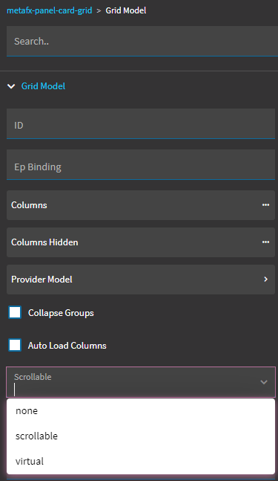Image resolution: width=278 pixels, height=481 pixels.
Task: Open the Columns Hidden property row
Action: tap(141, 242)
